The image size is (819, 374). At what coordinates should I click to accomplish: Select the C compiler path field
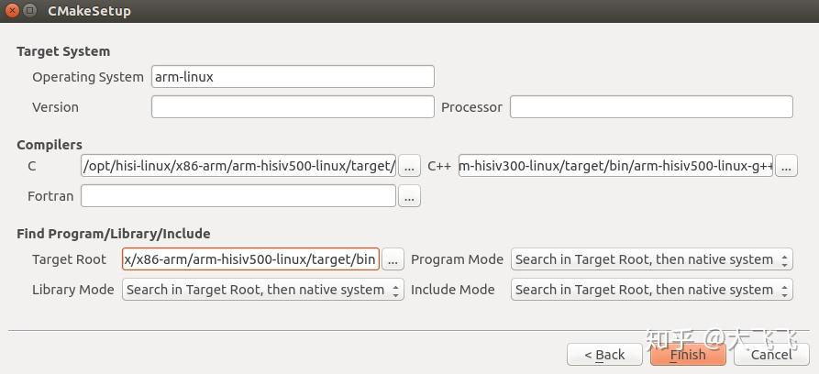[x=238, y=166]
